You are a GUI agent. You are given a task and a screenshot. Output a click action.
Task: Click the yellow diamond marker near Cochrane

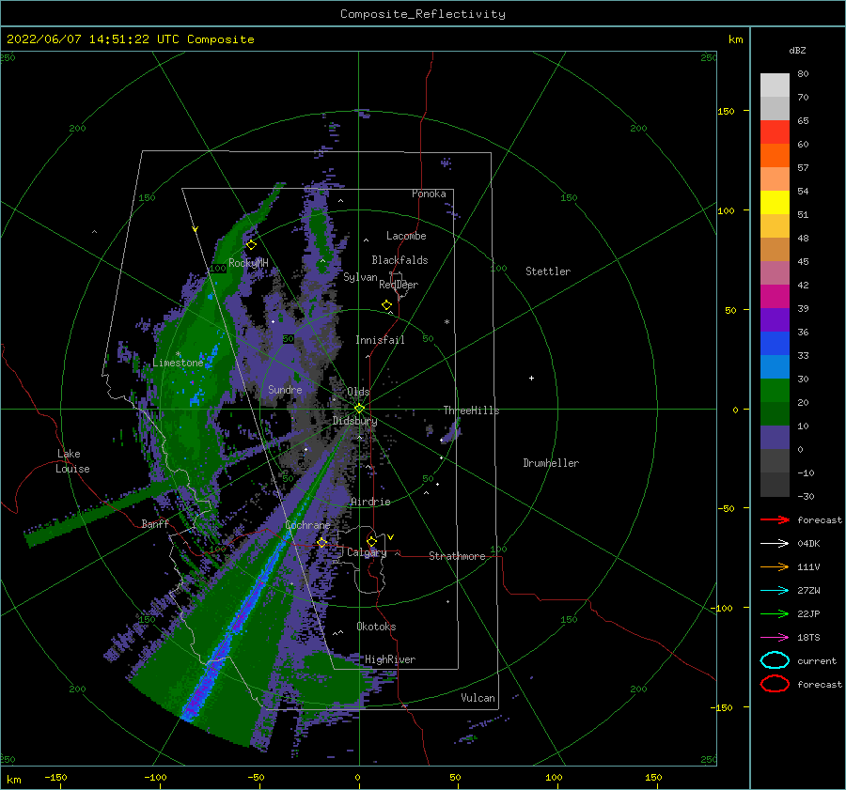pyautogui.click(x=322, y=543)
